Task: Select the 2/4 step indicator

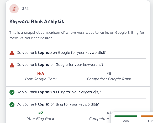Action: point(25,9)
